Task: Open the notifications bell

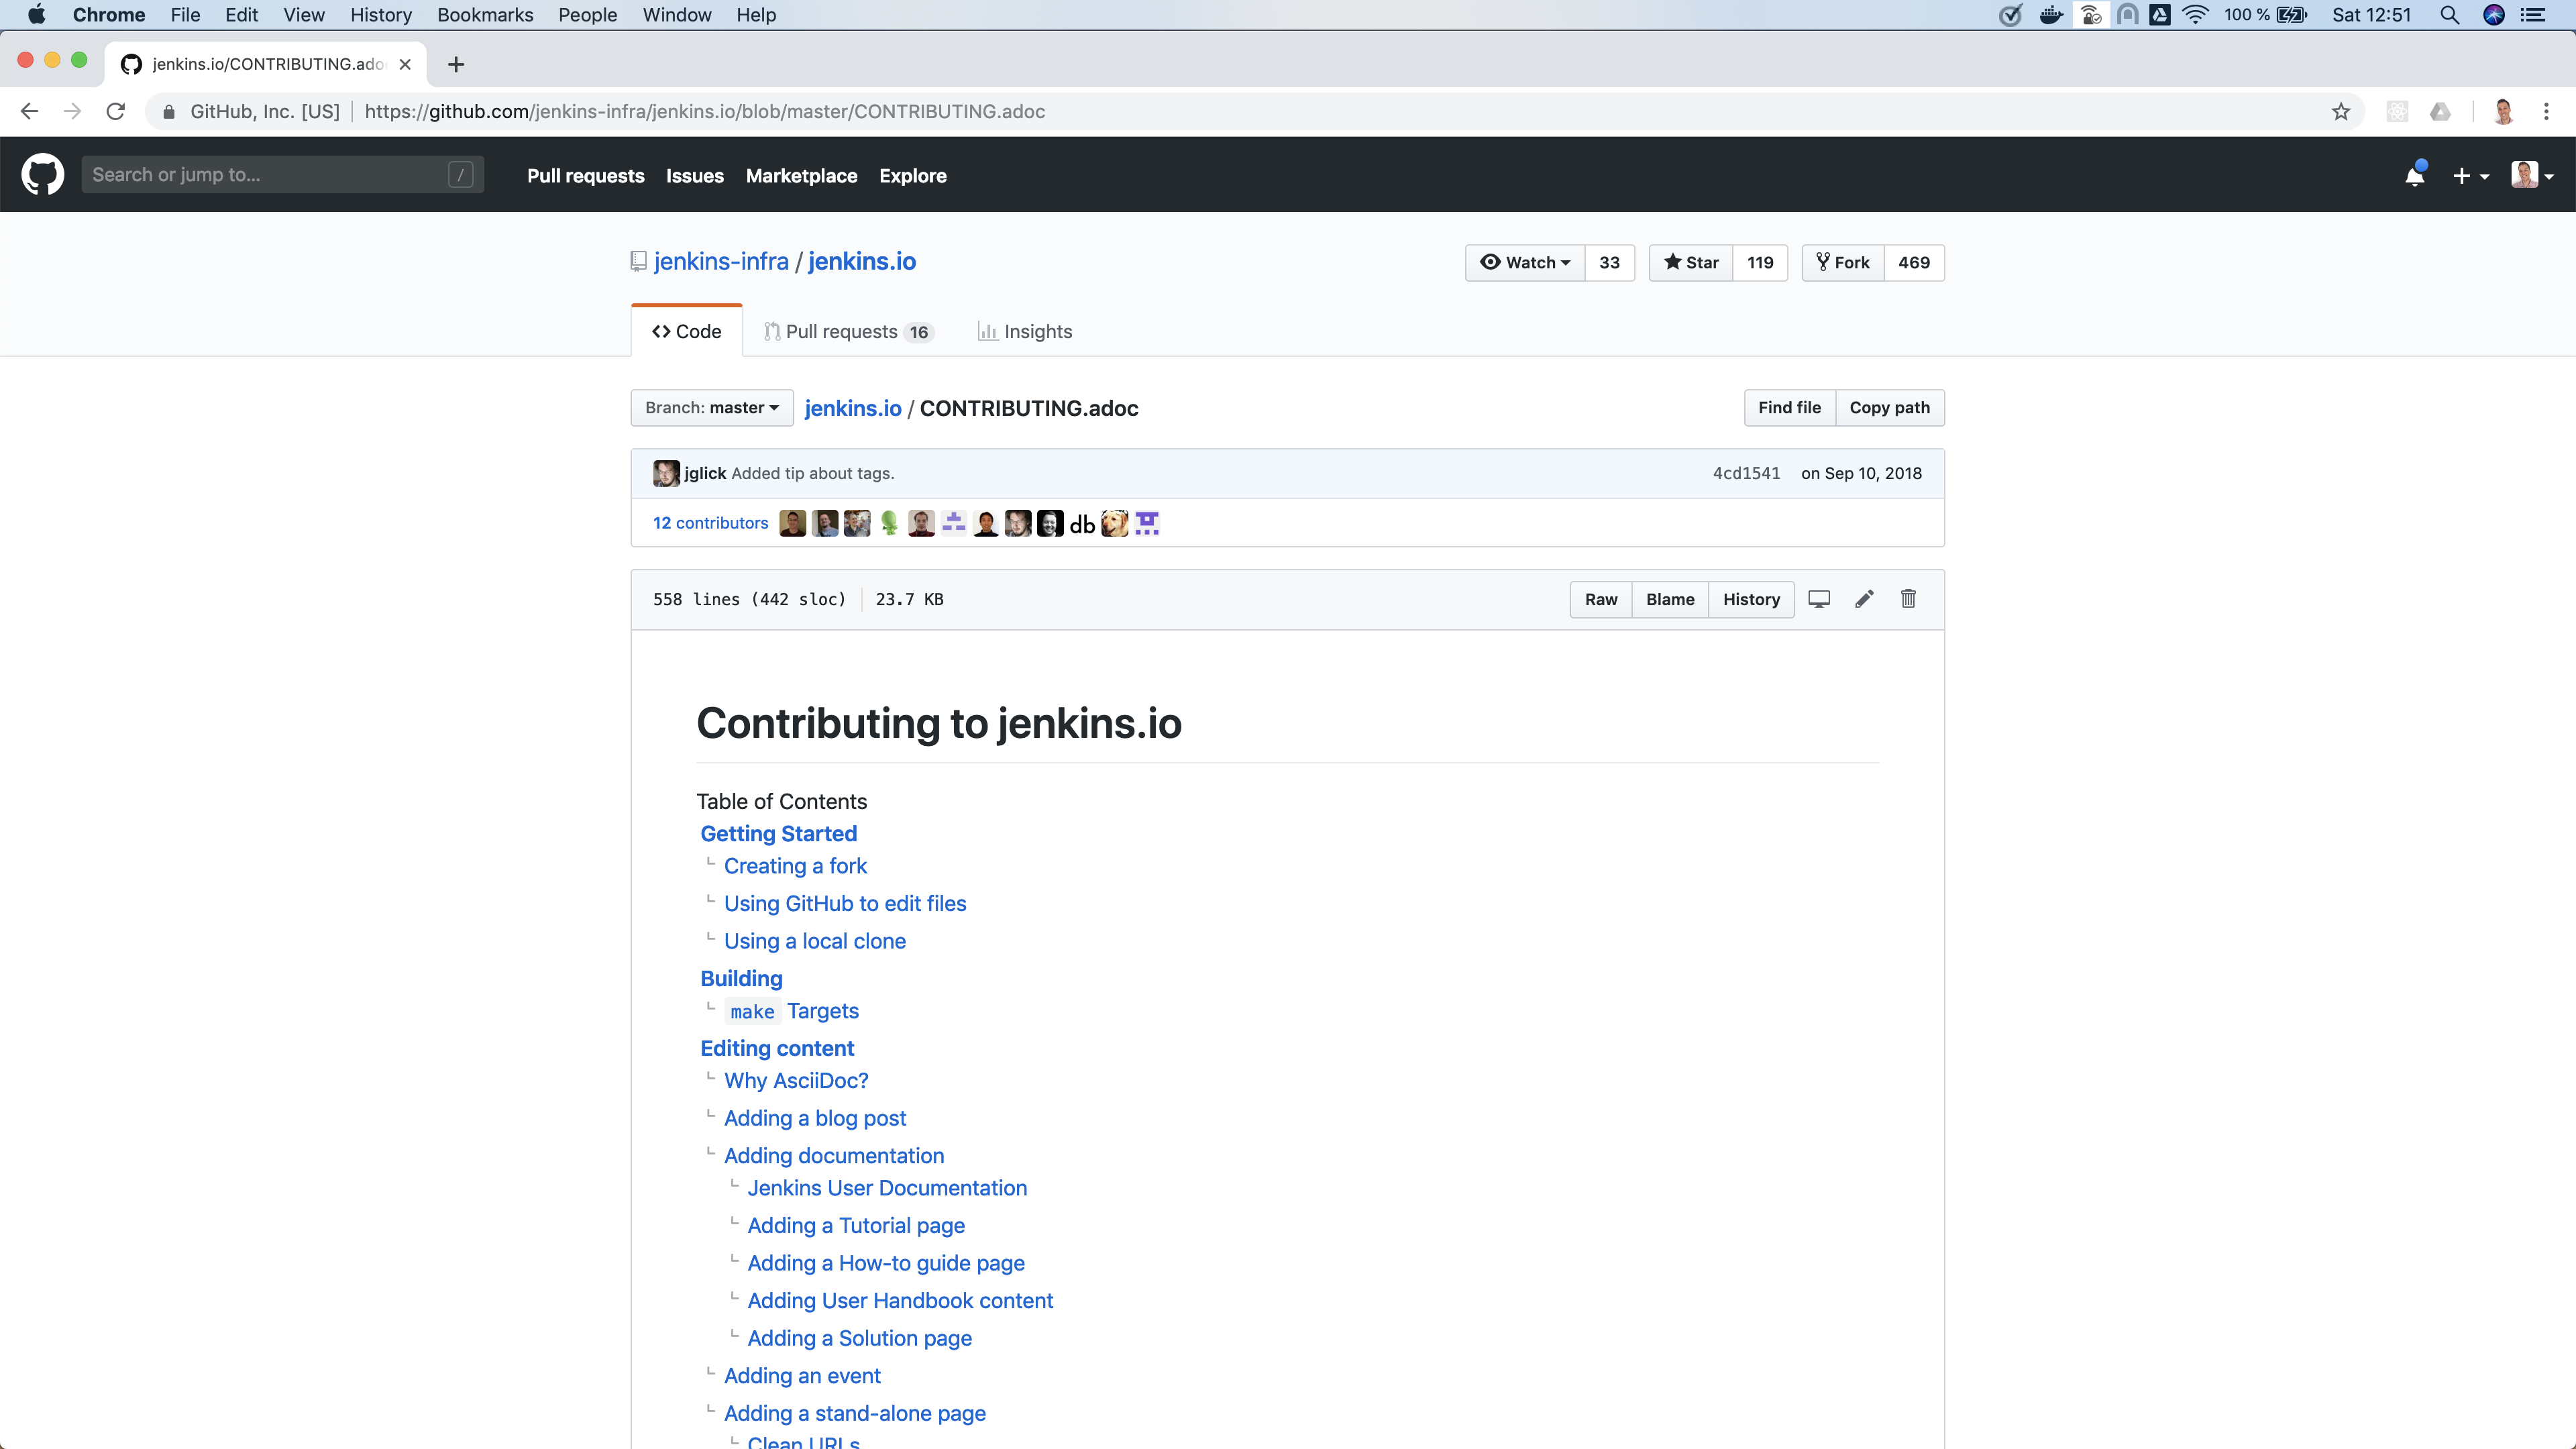Action: pos(2415,175)
